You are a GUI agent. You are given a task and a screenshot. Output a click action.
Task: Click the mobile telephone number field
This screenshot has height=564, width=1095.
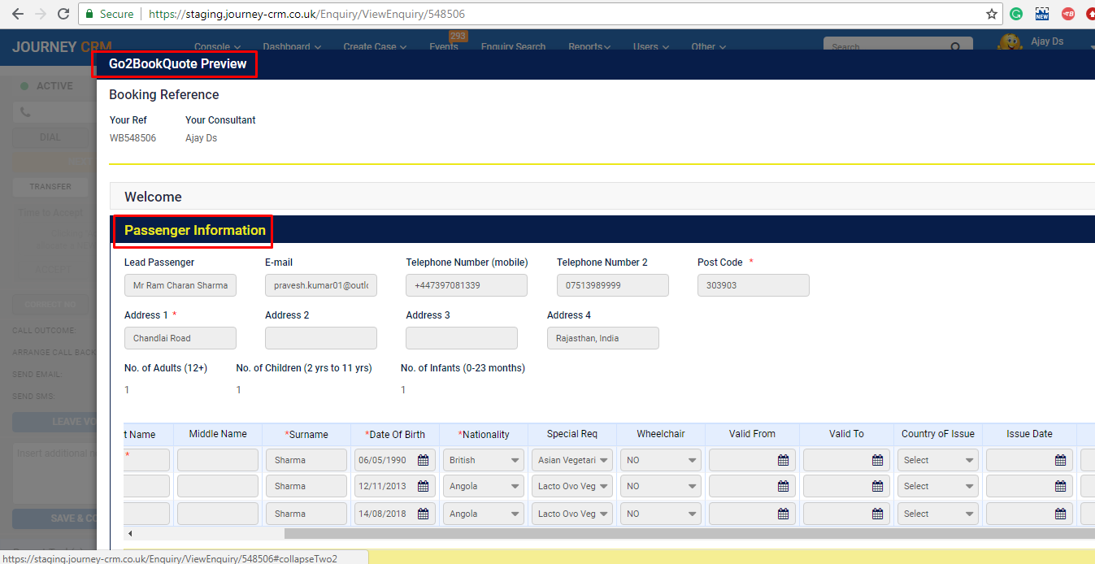[467, 285]
